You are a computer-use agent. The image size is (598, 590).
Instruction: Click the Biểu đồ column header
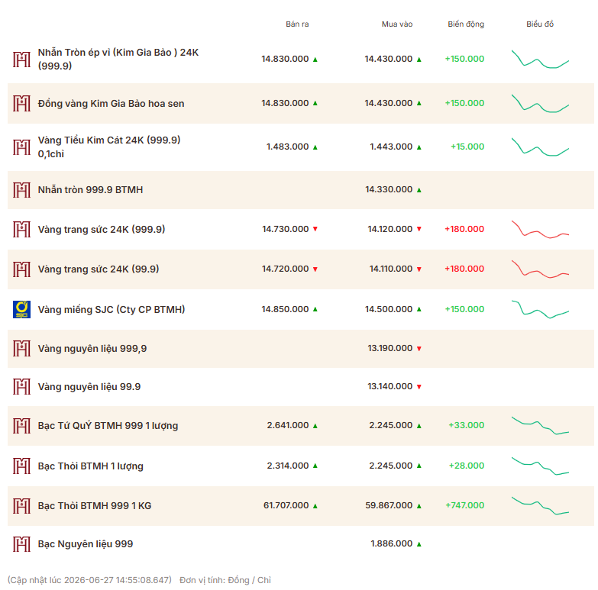click(x=540, y=24)
